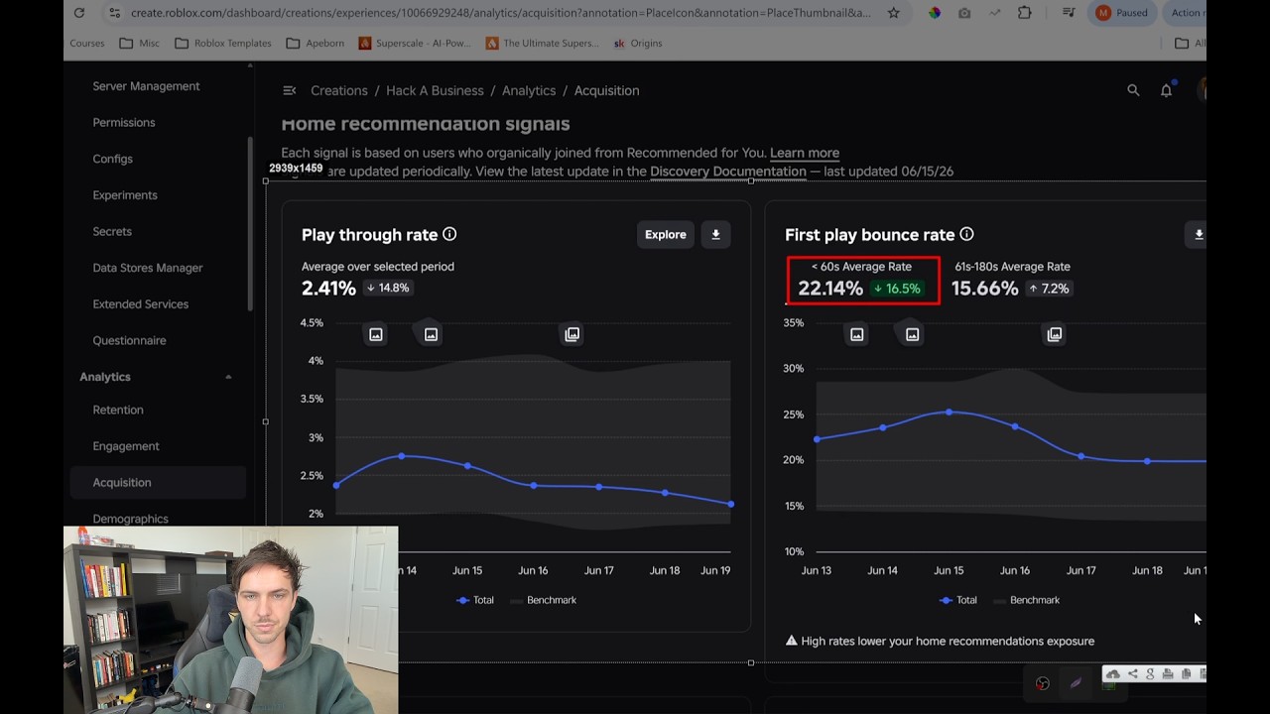Click cloud upload icon in capture toolbar
Viewport: 1270px width, 714px height.
point(1113,674)
